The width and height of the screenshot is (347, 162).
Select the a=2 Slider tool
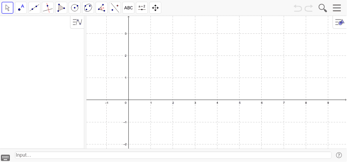click(142, 8)
